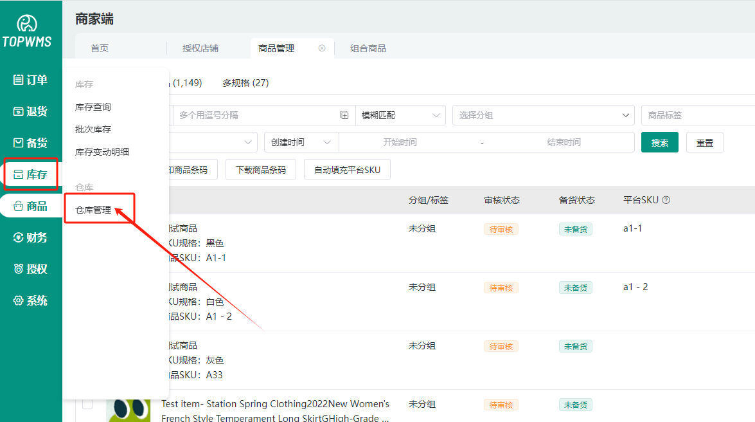Open the 库存 sidebar menu
This screenshot has height=422, width=755.
point(30,174)
